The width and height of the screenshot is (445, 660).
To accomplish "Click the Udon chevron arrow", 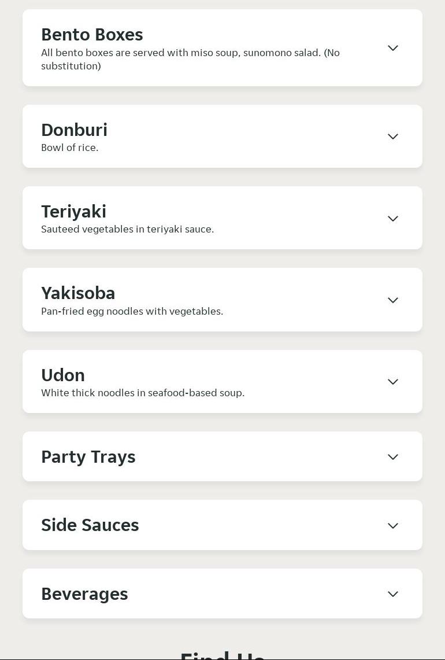I will click(x=393, y=382).
